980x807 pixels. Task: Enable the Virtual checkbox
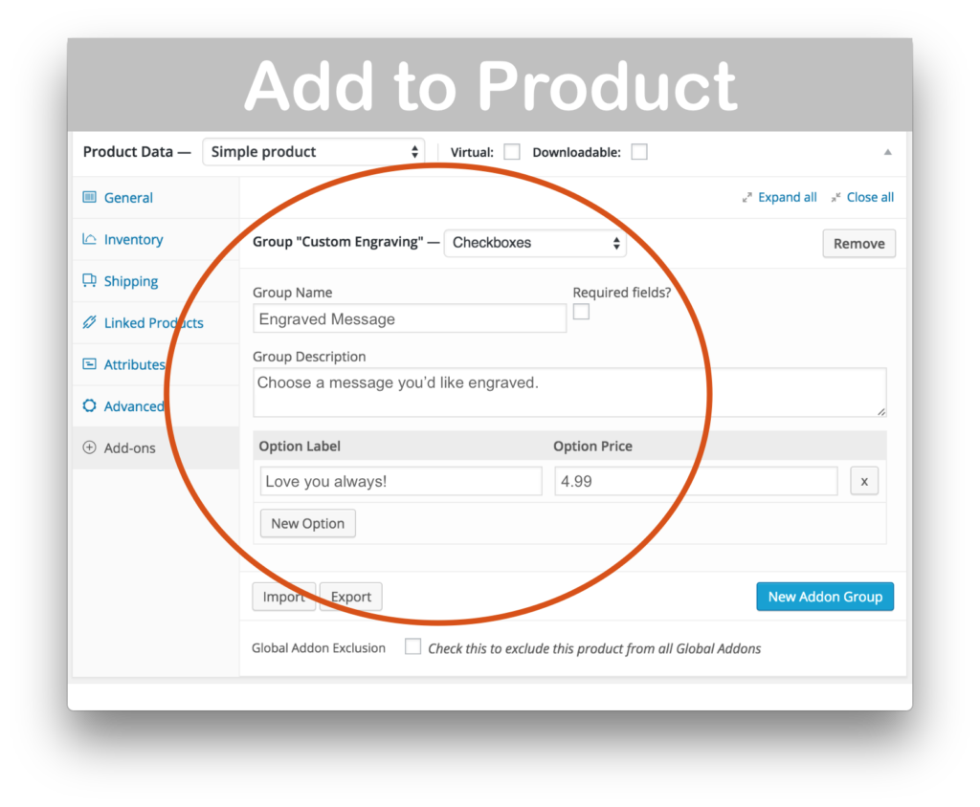point(512,151)
